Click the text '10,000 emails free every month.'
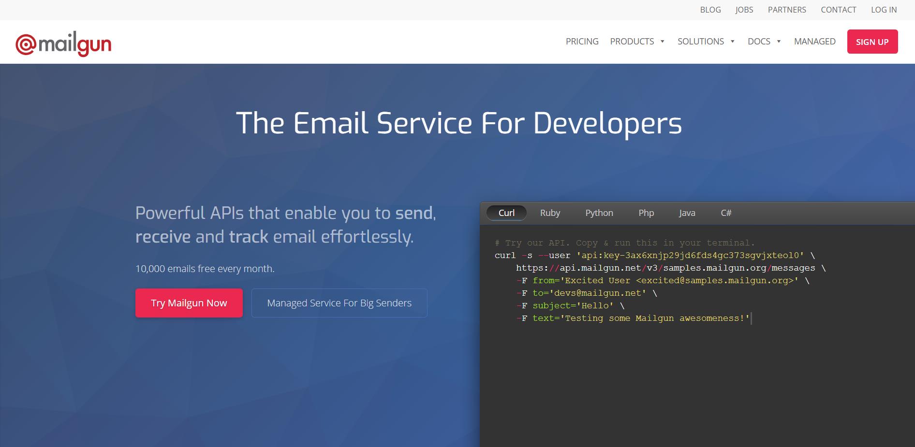915x447 pixels. point(205,269)
